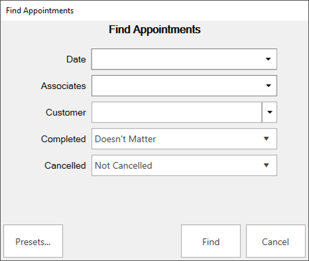Click the Cancelled field label
Image resolution: width=309 pixels, height=261 pixels.
click(x=65, y=166)
